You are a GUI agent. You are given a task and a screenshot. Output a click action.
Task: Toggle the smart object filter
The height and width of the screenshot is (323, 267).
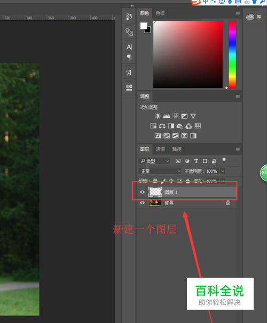[214, 161]
